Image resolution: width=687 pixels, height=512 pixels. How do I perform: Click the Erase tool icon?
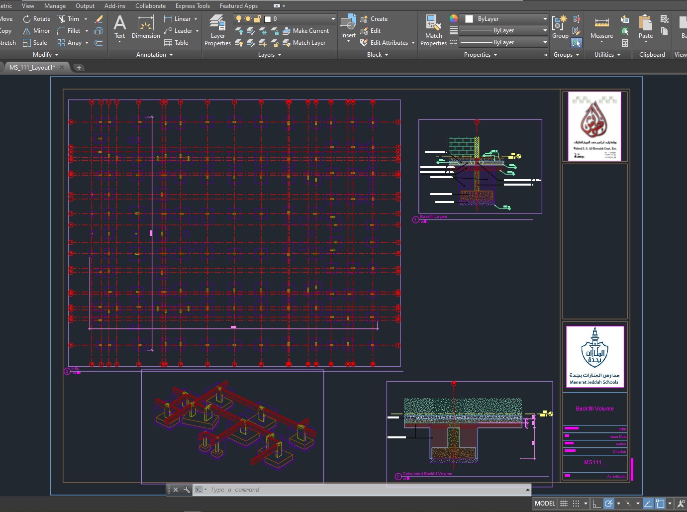tap(99, 19)
